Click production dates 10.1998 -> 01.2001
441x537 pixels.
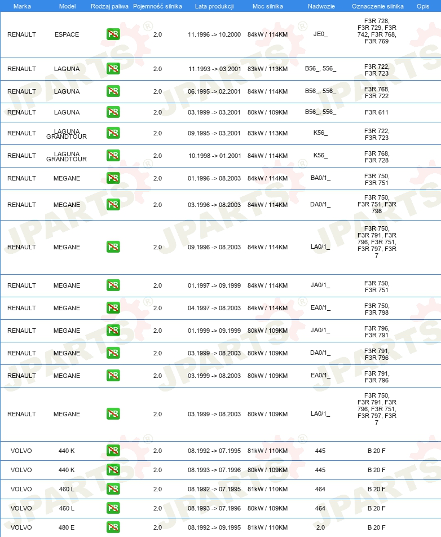click(x=215, y=156)
